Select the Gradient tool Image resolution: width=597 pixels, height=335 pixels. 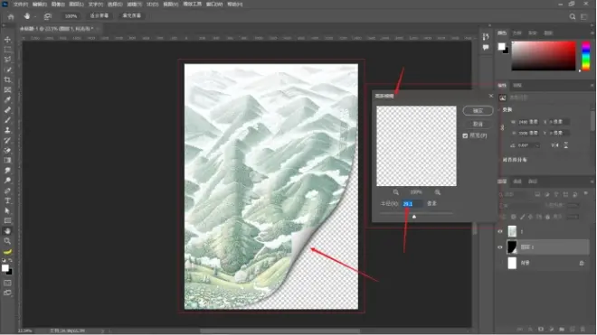7,161
